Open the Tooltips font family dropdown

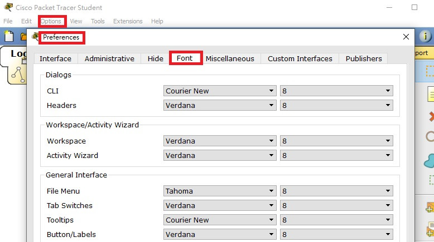220,220
